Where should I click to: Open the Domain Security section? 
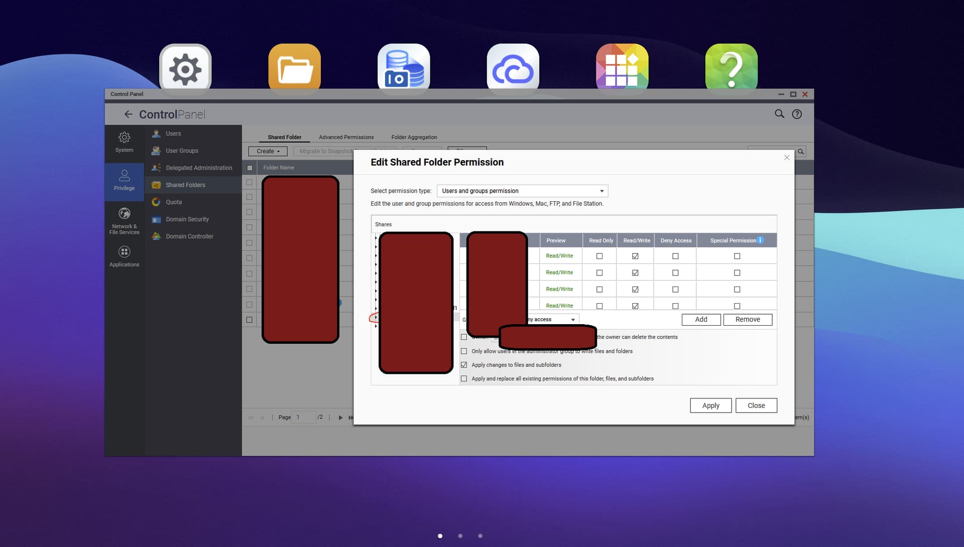(193, 219)
